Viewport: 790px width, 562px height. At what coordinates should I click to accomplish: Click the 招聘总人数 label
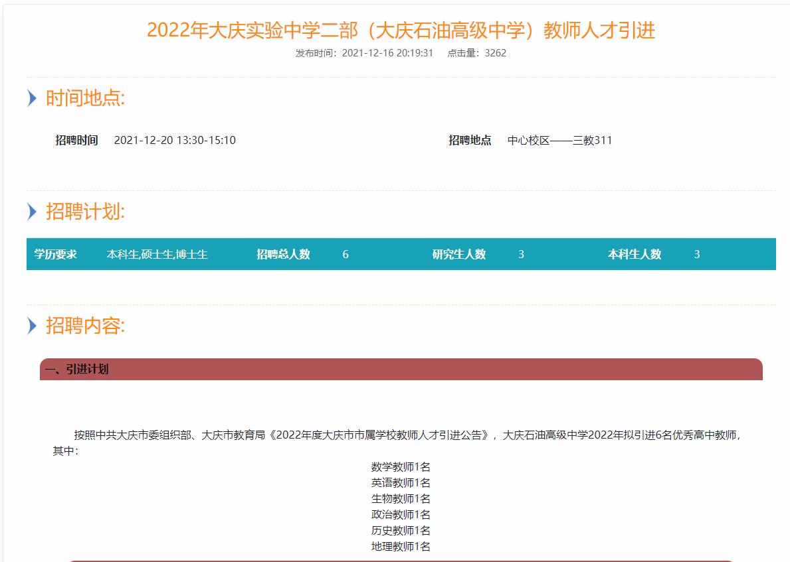point(283,254)
